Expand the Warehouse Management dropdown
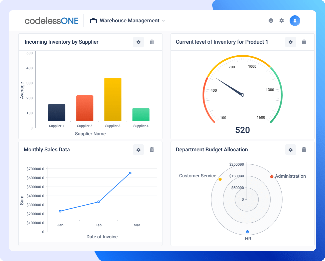The image size is (325, 261). click(163, 21)
